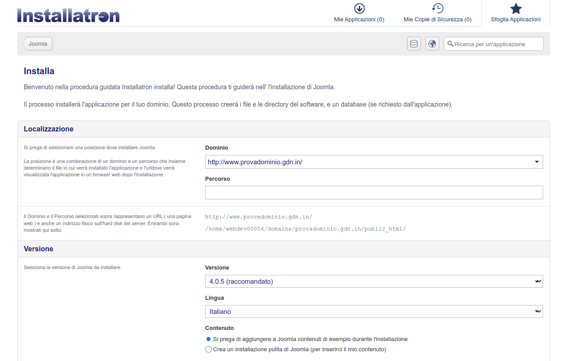The image size is (568, 361).
Task: Open the Mie Copie di Sicurezza (0) tab
Action: point(437,13)
